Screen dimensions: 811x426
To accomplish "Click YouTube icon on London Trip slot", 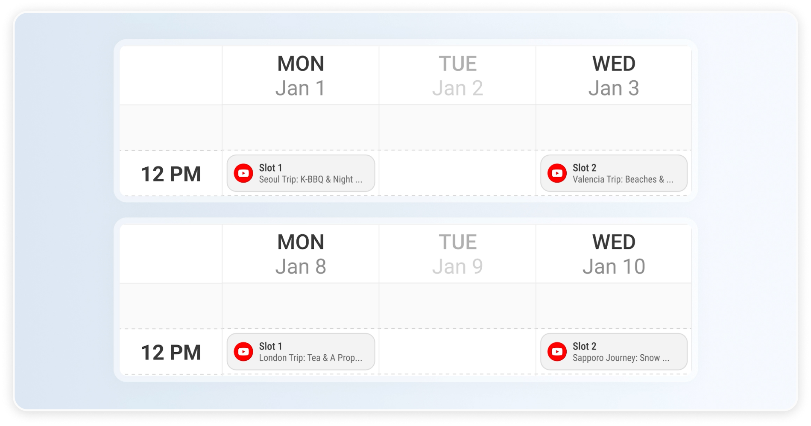I will (x=243, y=352).
